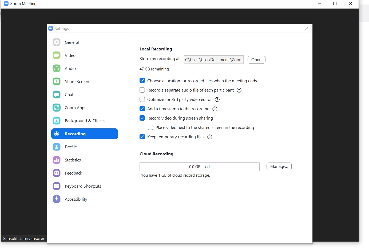Click the Statistics bar chart icon
369x249 pixels.
coord(57,160)
